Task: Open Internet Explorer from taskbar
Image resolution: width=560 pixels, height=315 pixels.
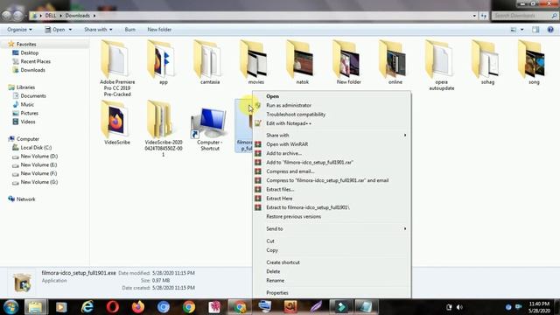Action: 87,307
